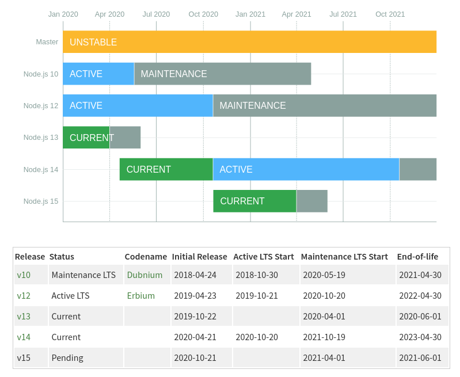460x377 pixels.
Task: Click the Active LTS Start header
Action: coord(264,257)
